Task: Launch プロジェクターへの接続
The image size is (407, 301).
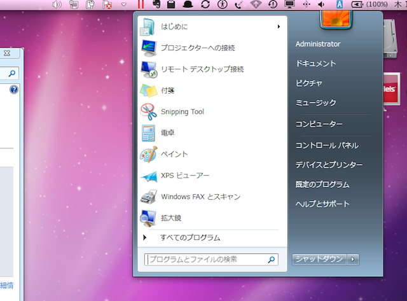Action: click(212, 48)
